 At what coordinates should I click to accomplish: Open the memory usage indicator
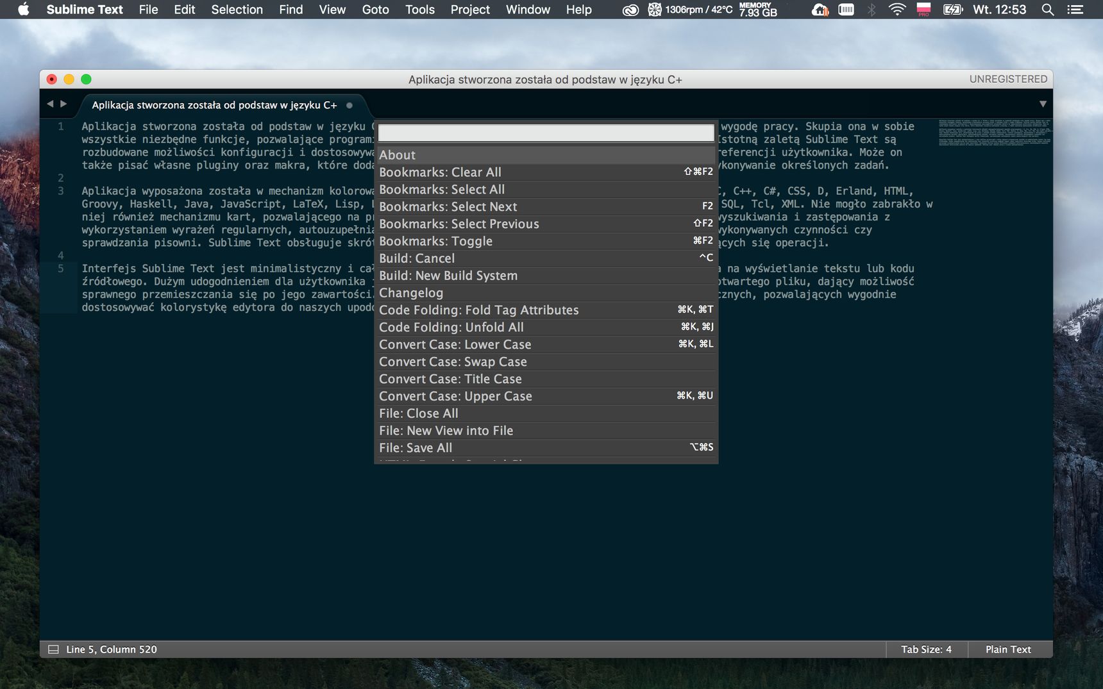[758, 10]
